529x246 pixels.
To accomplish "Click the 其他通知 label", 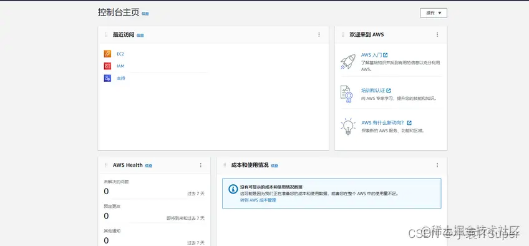I will point(112,231).
